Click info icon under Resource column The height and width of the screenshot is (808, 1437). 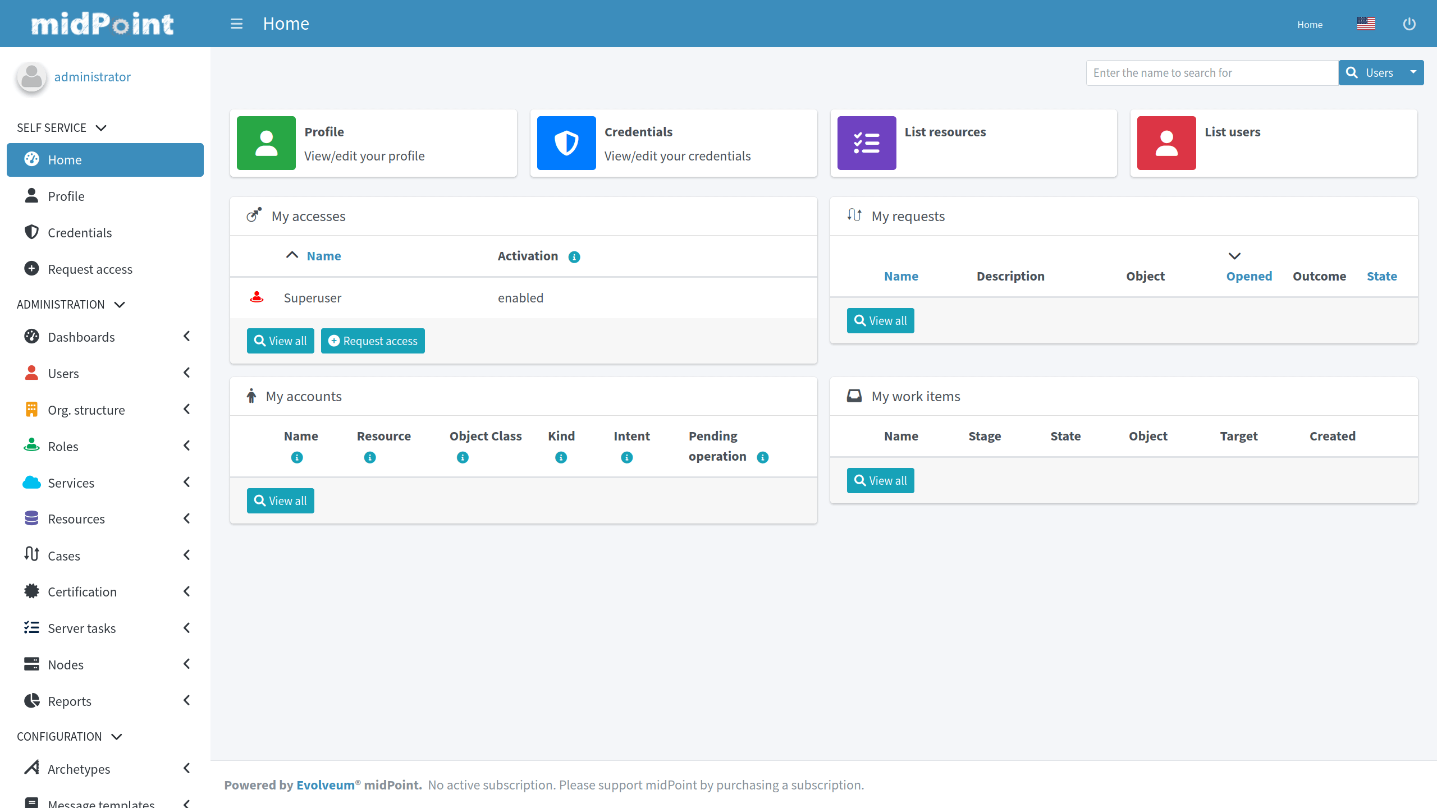[x=370, y=458]
